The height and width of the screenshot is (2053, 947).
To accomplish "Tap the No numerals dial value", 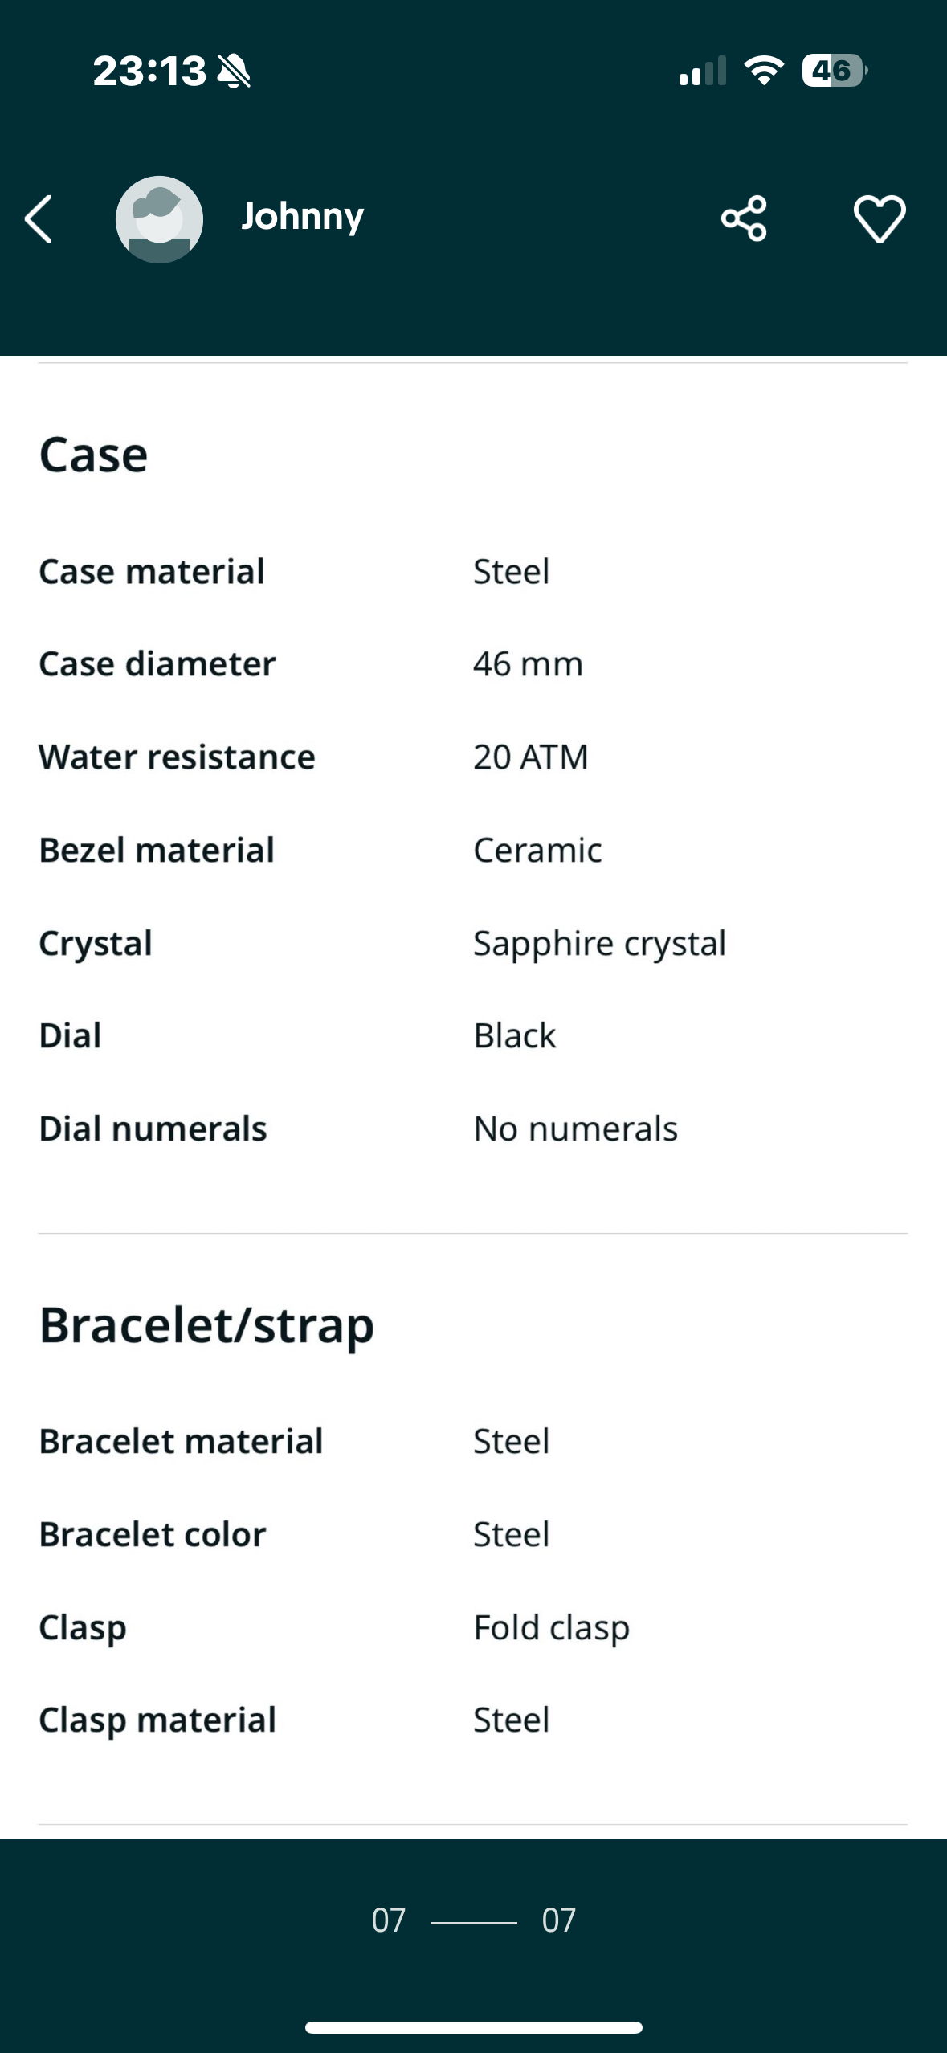I will point(575,1129).
